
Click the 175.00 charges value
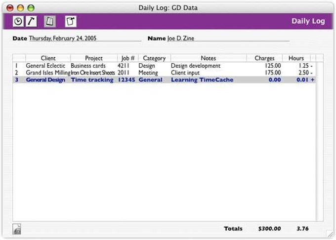[273, 73]
